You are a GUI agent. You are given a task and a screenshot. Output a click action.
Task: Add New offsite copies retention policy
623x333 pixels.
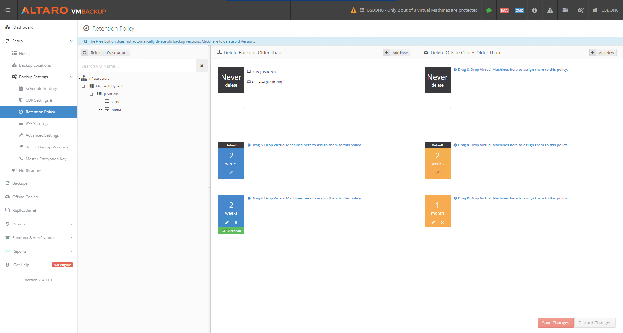click(603, 53)
